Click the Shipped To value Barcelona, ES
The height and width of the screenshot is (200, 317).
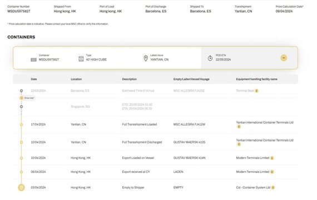[200, 11]
